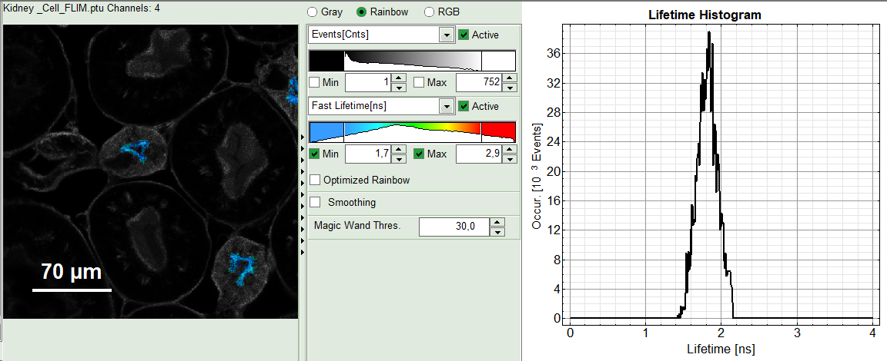Decrease Fast Lifetime Max with down arrow
Screen dimensions: 887x361
click(509, 158)
